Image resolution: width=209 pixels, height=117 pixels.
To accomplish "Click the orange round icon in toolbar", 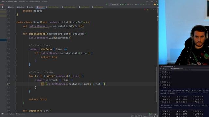I will [155, 4].
